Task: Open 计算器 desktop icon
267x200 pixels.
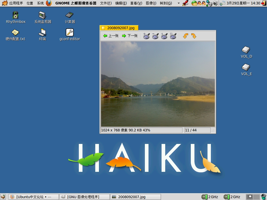Action: (x=70, y=17)
